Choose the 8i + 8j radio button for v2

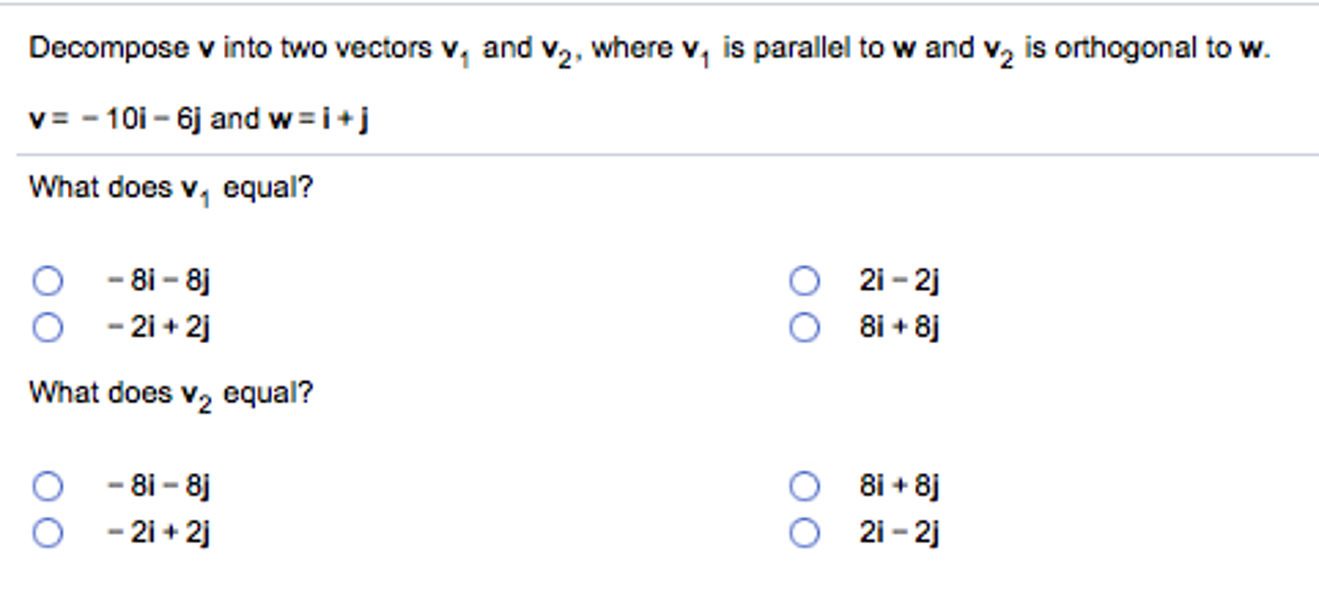(804, 486)
